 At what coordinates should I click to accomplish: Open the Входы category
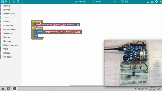click(7, 37)
